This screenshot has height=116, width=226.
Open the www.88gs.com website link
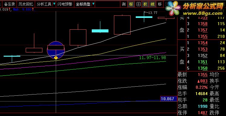coord(203,13)
